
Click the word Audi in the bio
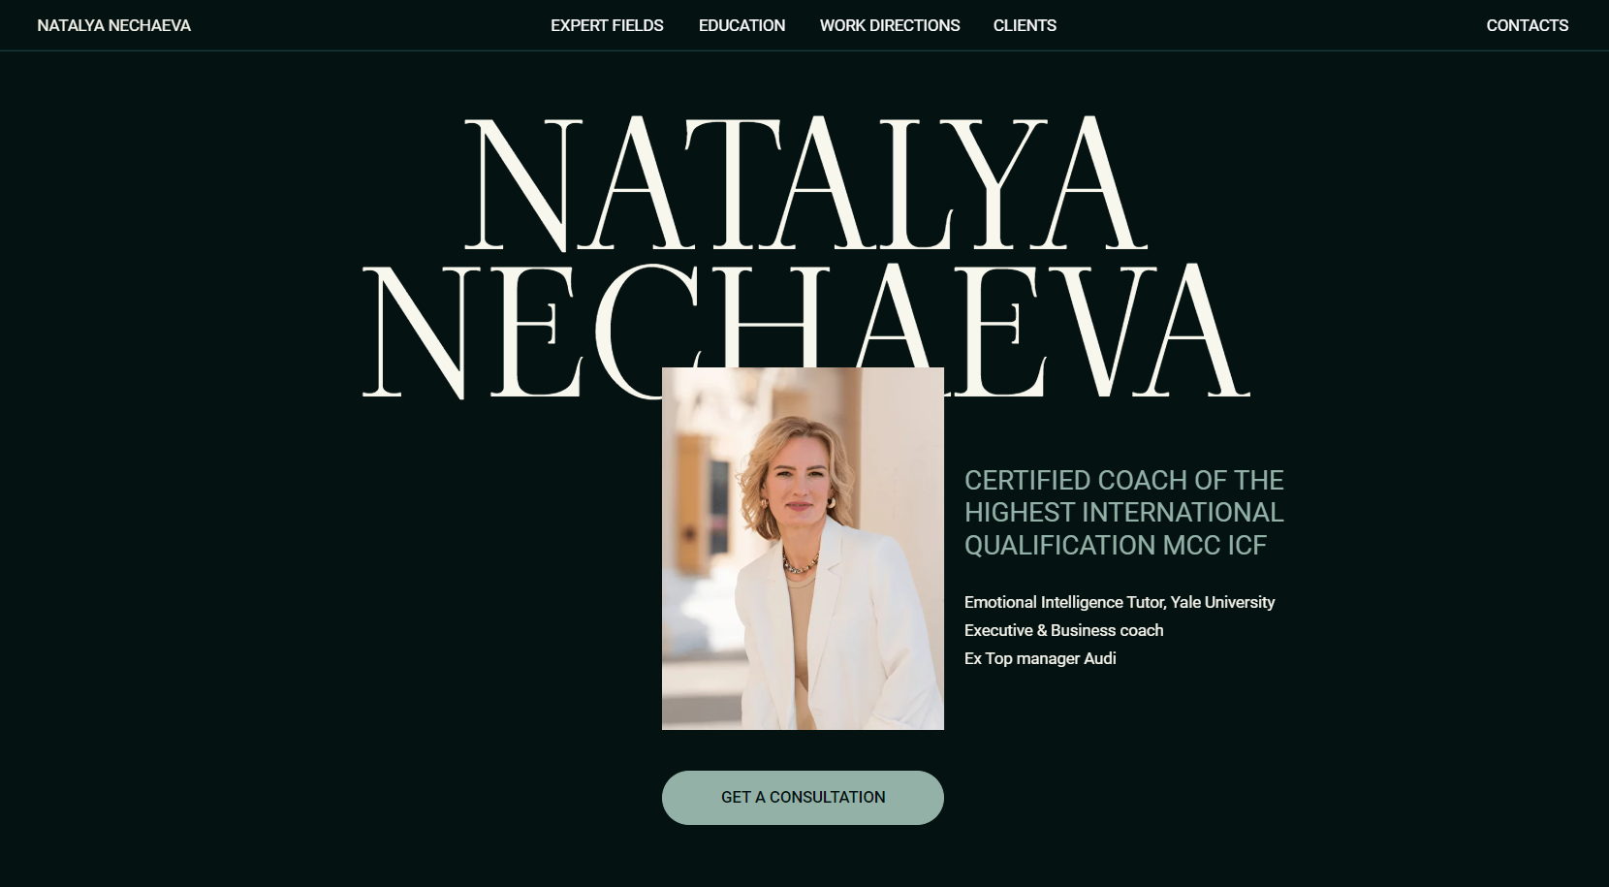coord(1100,658)
